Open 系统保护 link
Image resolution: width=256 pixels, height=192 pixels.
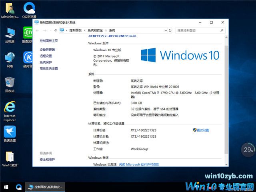click(x=46, y=62)
